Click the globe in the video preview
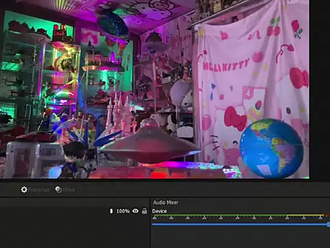The height and width of the screenshot is (248, 330). click(x=272, y=148)
